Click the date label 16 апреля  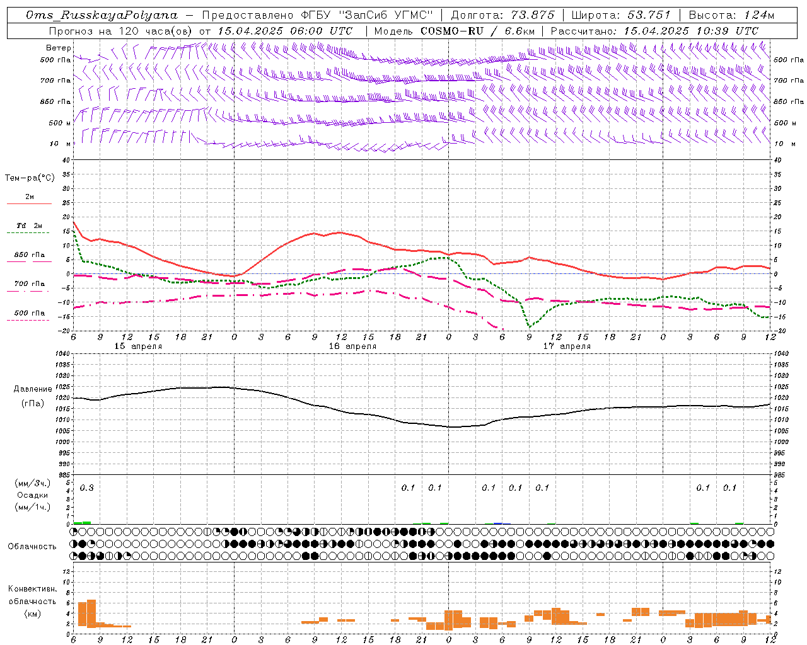[352, 346]
